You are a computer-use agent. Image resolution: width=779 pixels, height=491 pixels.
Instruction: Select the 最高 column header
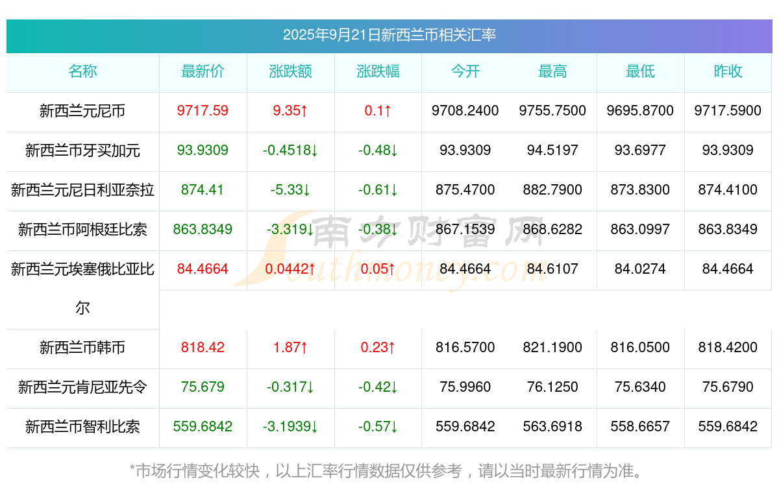552,71
